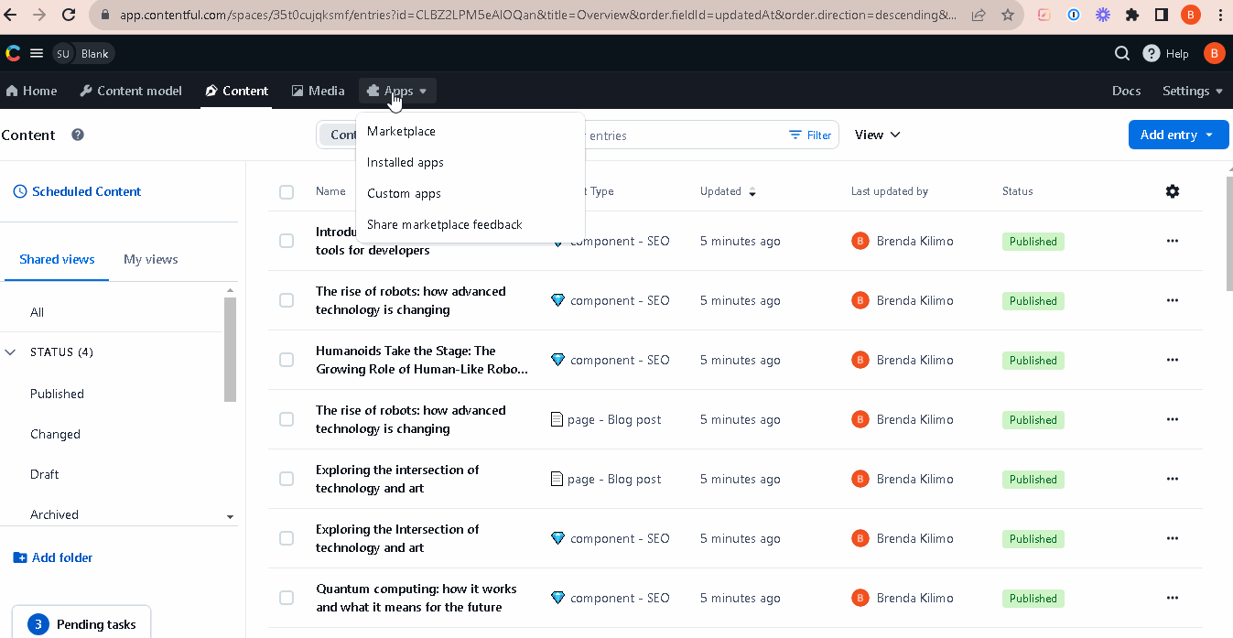Click the Contentful logo icon
Viewport: 1233px width, 638px height.
tap(13, 53)
